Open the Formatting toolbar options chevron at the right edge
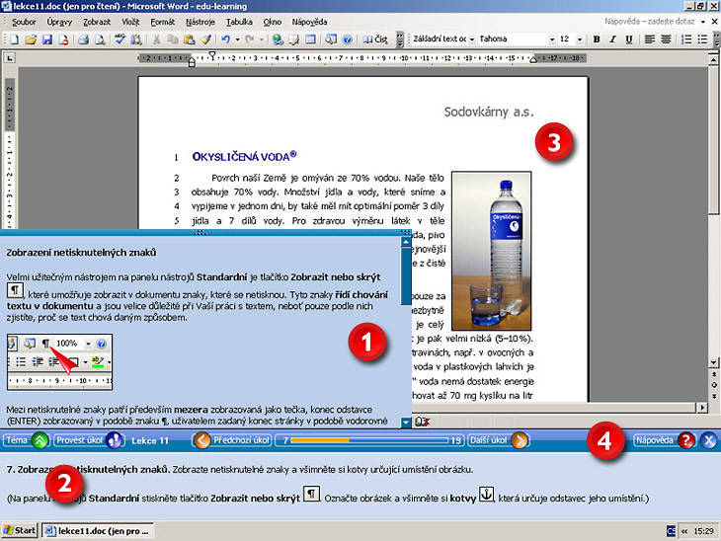The height and width of the screenshot is (541, 721). coord(716,39)
